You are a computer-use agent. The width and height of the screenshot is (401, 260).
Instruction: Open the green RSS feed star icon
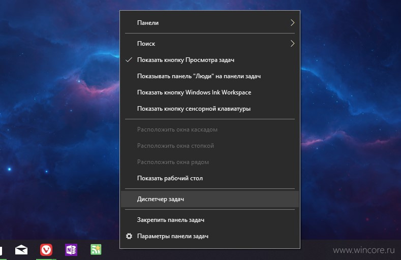tap(96, 250)
